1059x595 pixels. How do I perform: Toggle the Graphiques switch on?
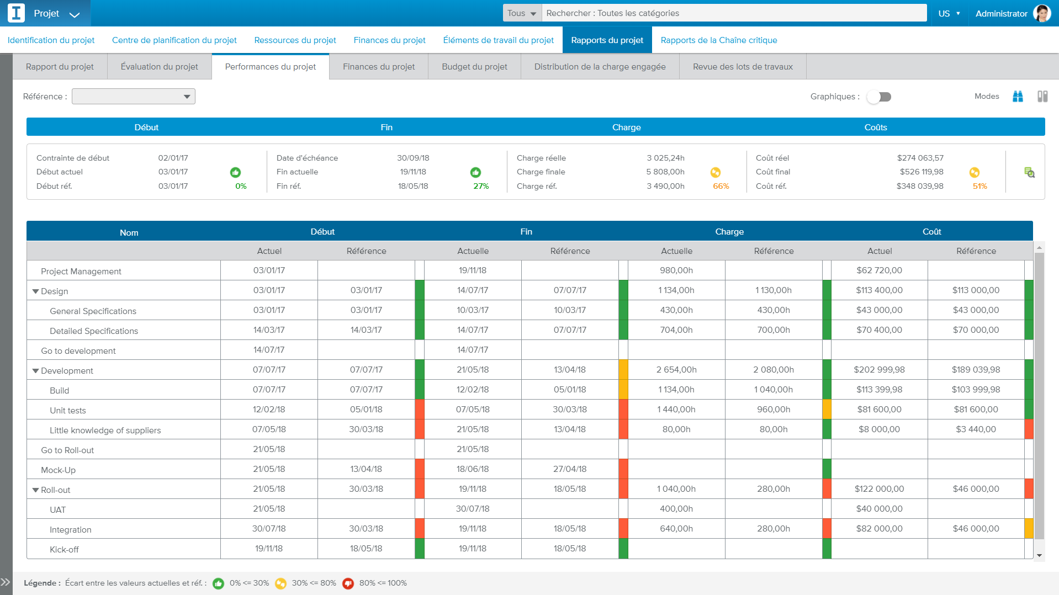click(878, 97)
